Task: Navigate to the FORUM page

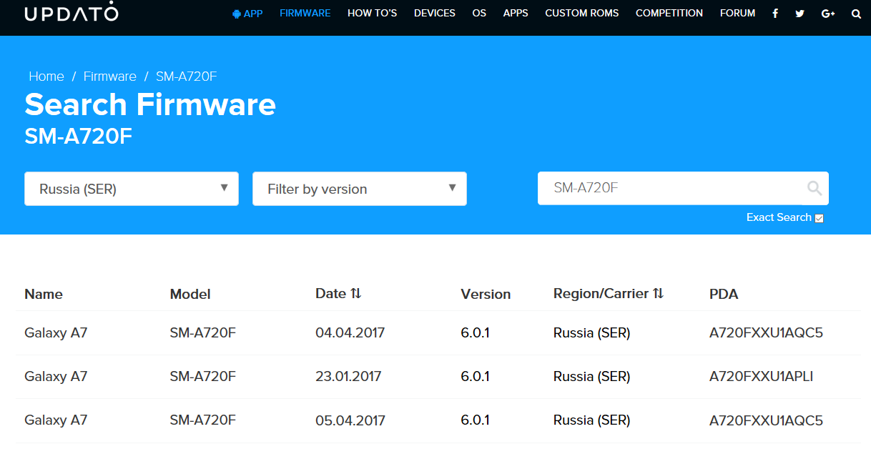Action: [x=737, y=14]
